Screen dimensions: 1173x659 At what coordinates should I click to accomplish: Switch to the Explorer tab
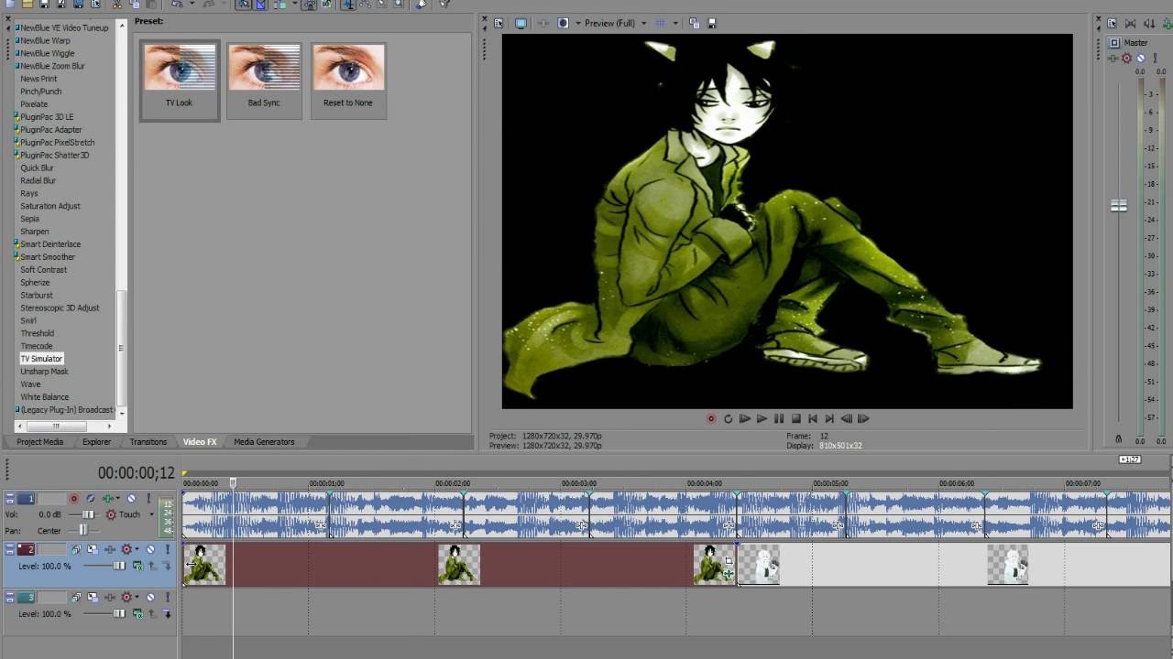(96, 442)
